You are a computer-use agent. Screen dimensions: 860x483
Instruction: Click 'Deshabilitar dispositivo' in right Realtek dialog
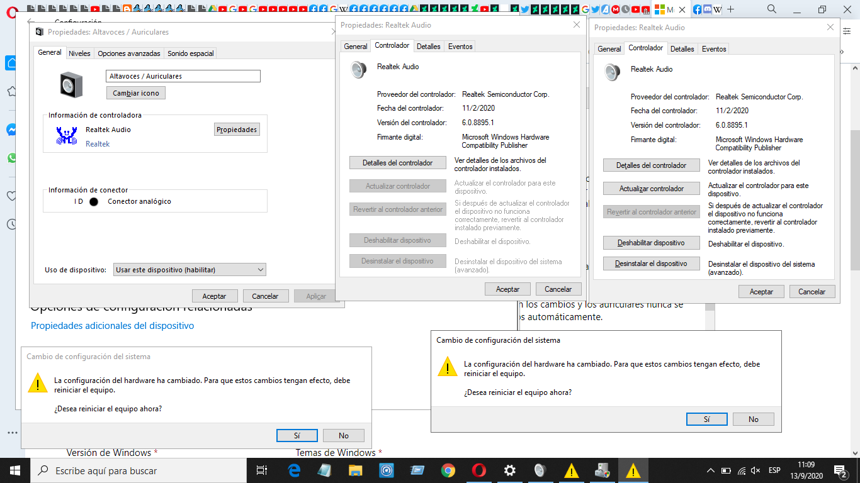pos(652,243)
